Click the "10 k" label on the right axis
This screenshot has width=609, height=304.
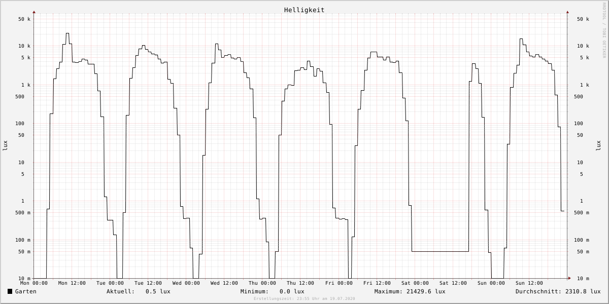click(x=583, y=46)
